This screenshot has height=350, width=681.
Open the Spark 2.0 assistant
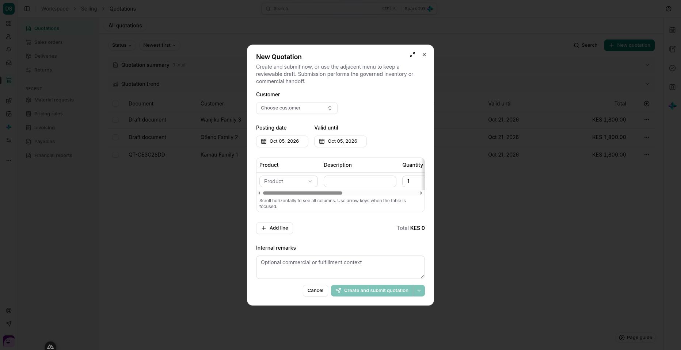tap(419, 9)
